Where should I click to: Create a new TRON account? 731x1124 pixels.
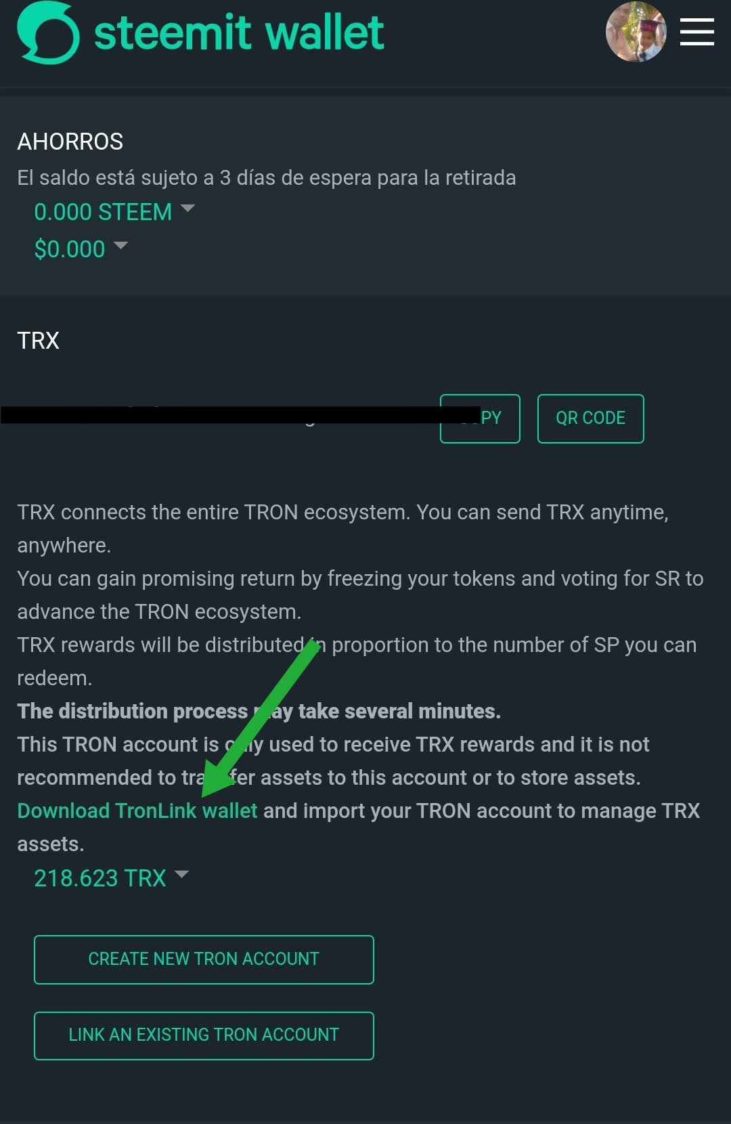click(x=203, y=959)
